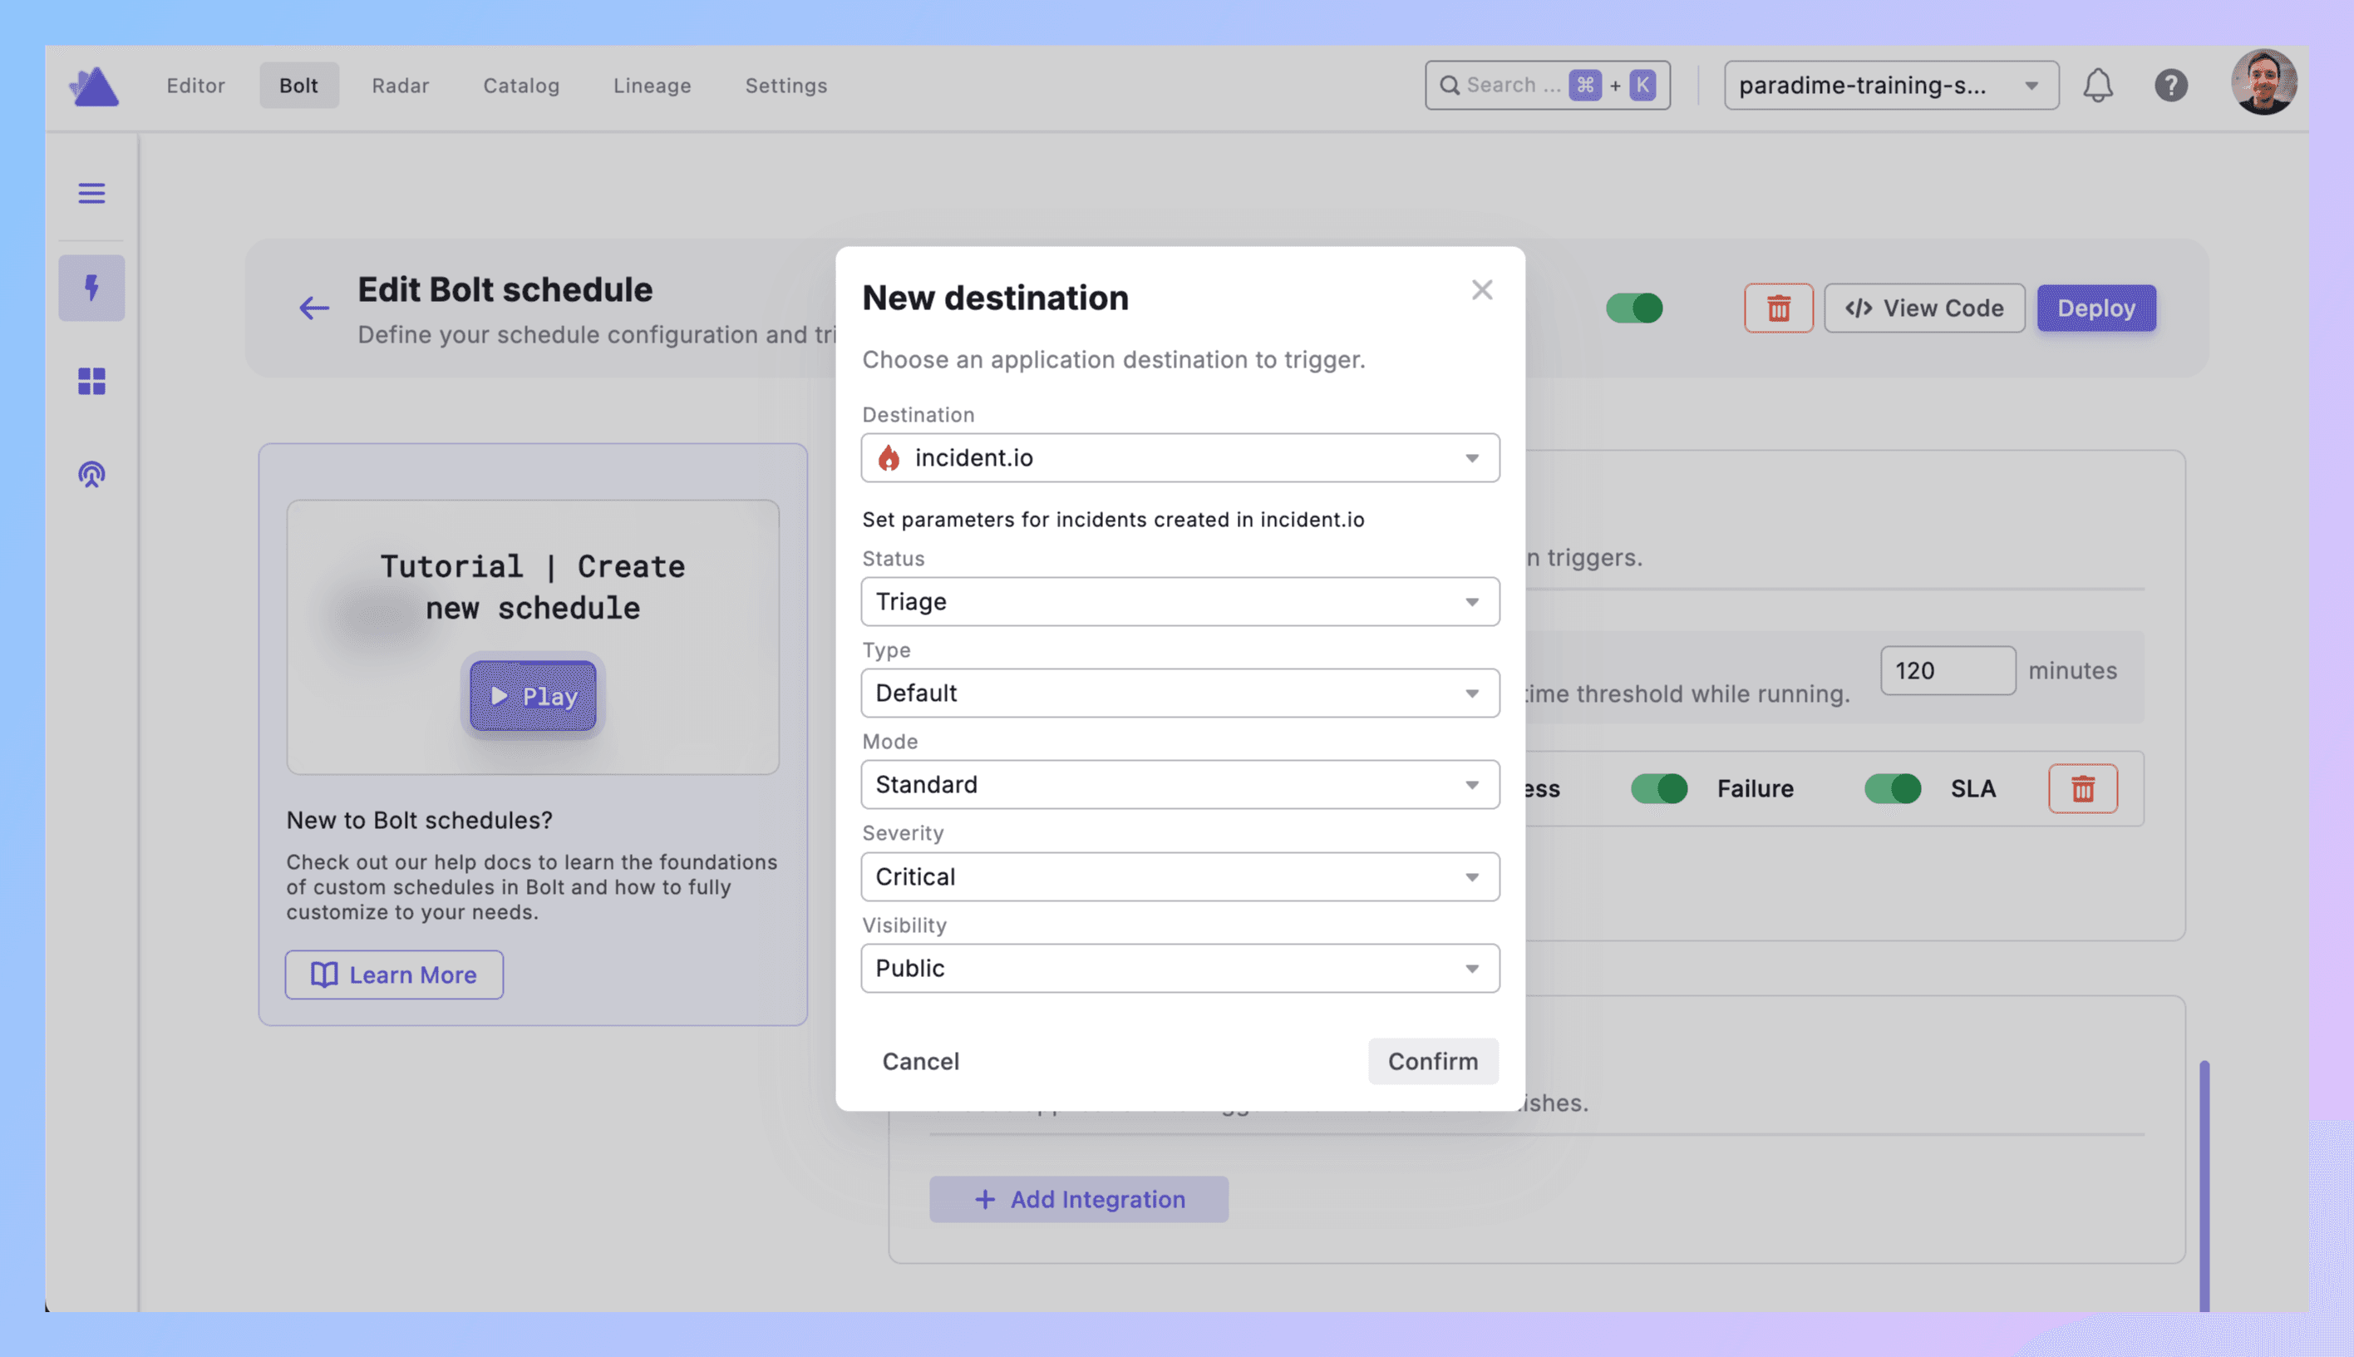Close the New destination dialog
The width and height of the screenshot is (2354, 1357).
(1481, 290)
